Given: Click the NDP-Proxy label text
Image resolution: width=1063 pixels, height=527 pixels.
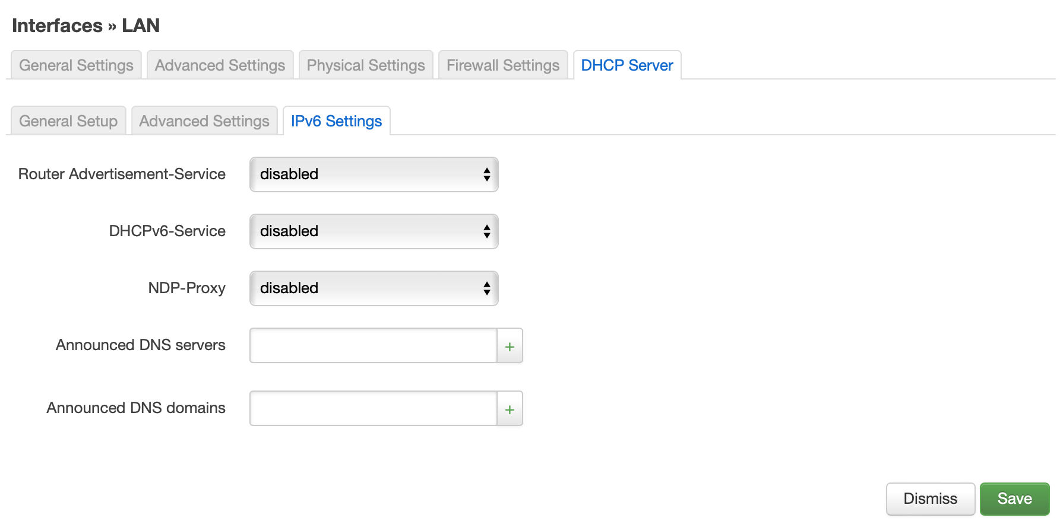Looking at the screenshot, I should point(186,288).
